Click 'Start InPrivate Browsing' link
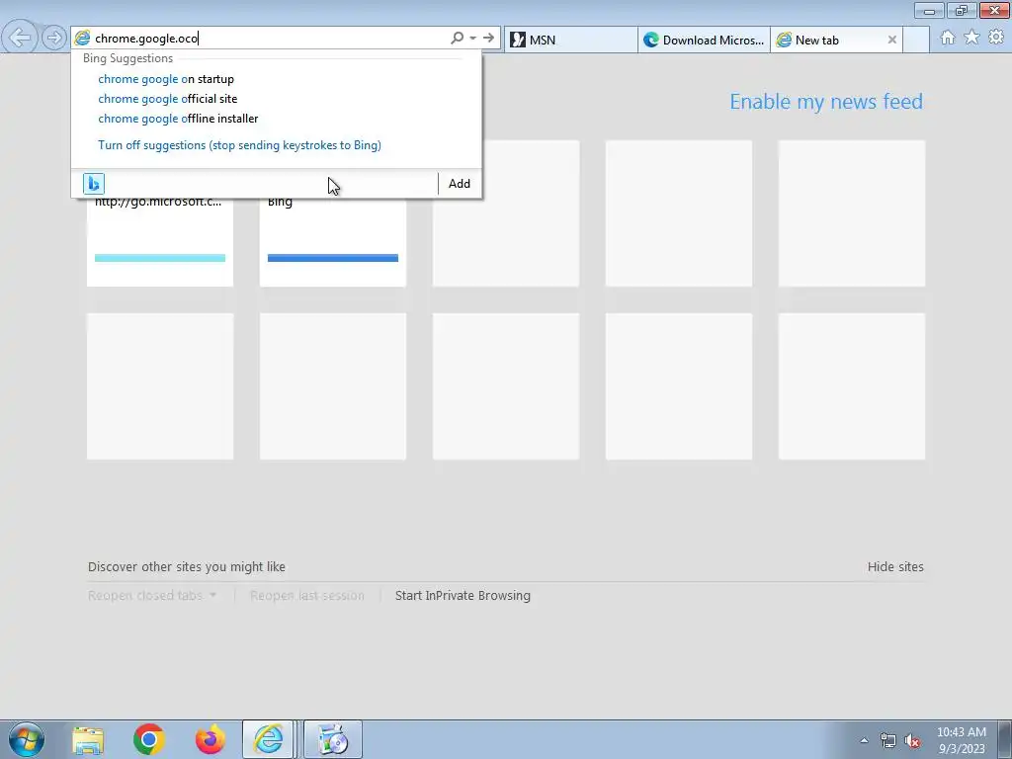Screen dimensions: 1012x759 coord(463,595)
